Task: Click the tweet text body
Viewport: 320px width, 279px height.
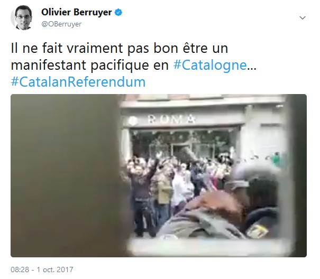Action: [134, 65]
